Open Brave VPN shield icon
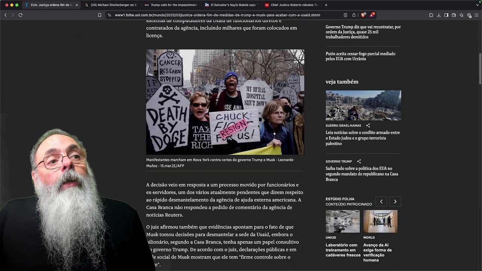The height and width of the screenshot is (271, 482). pos(469,15)
